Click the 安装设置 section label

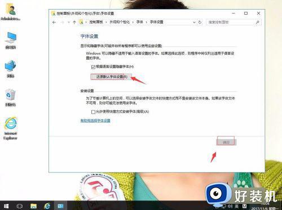point(87,91)
